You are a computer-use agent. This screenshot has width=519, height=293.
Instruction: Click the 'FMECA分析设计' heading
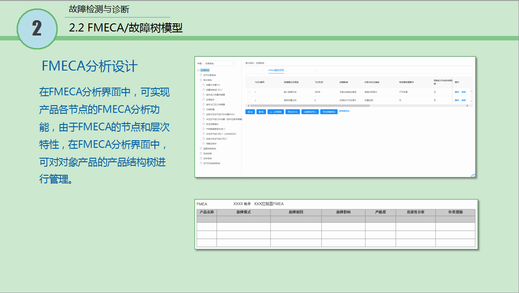tap(90, 66)
